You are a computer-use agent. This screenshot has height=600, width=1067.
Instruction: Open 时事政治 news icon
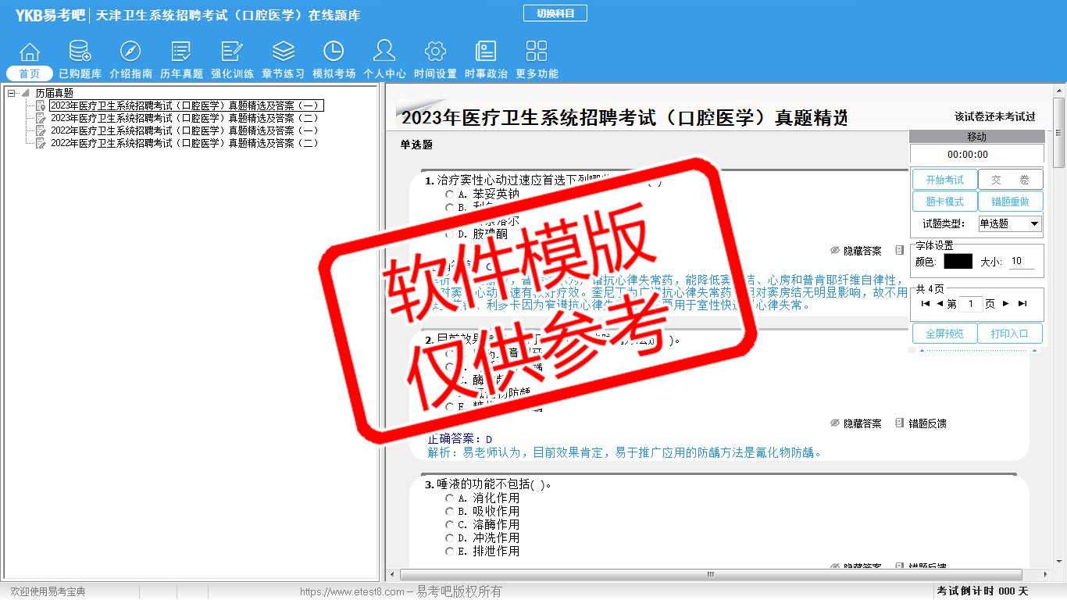[x=486, y=52]
